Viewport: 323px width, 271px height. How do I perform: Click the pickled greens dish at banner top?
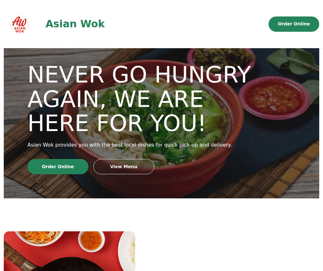(221, 59)
